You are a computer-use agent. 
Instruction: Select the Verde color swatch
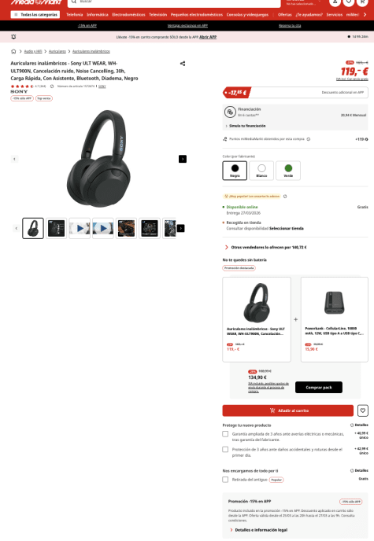[x=288, y=171]
